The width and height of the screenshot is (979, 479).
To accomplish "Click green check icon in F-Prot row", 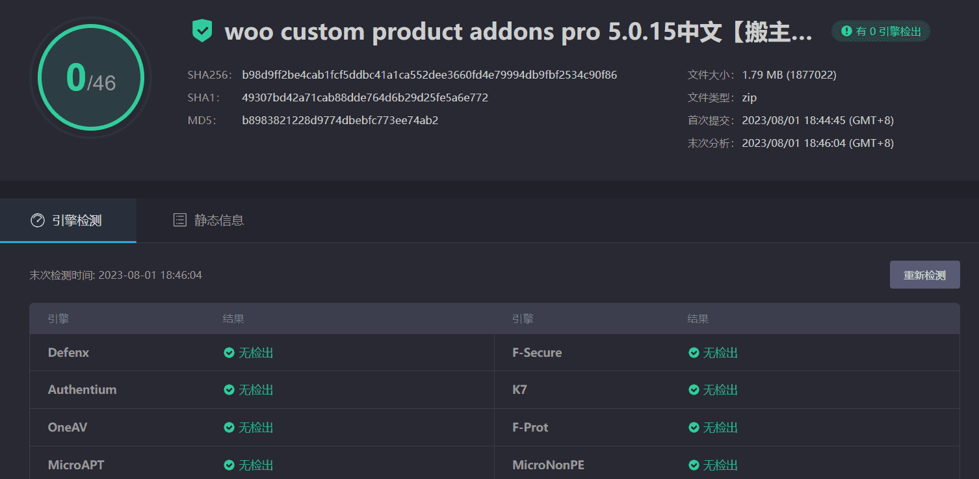I will coord(694,428).
